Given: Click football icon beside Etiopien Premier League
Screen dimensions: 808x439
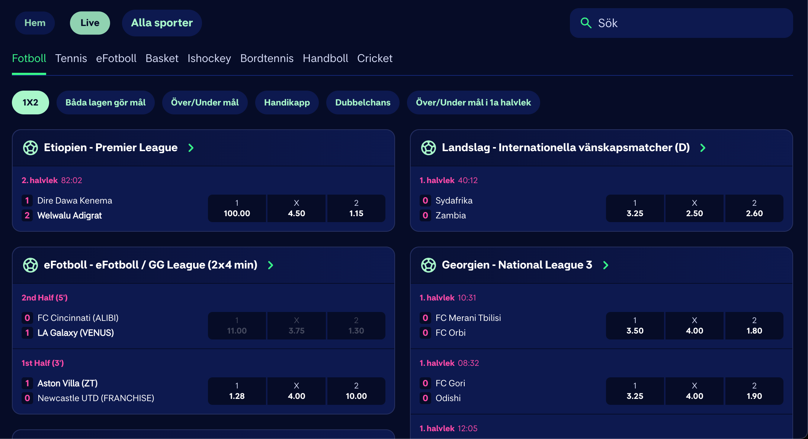Looking at the screenshot, I should 31,148.
